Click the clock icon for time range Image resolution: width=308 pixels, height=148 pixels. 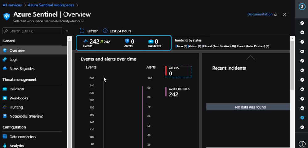[x=105, y=31]
